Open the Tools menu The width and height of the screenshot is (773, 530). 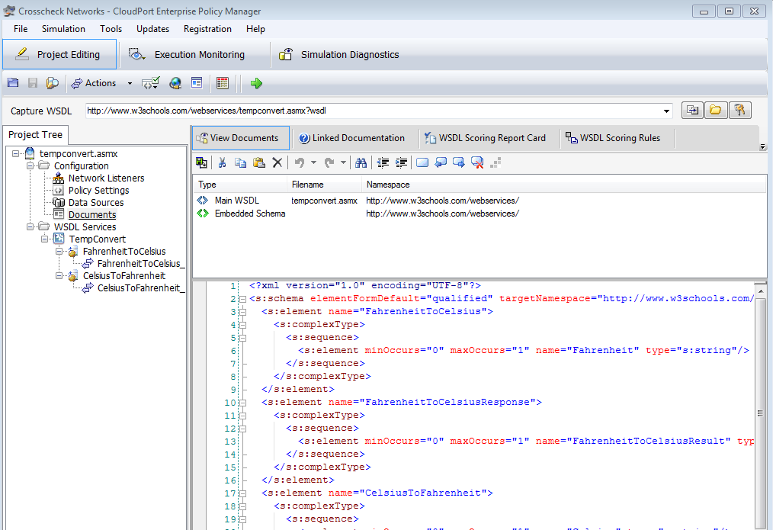[111, 29]
